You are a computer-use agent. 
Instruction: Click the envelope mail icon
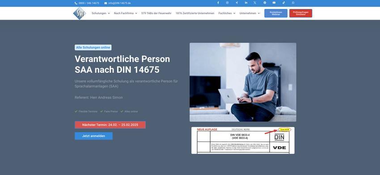[x=106, y=3]
